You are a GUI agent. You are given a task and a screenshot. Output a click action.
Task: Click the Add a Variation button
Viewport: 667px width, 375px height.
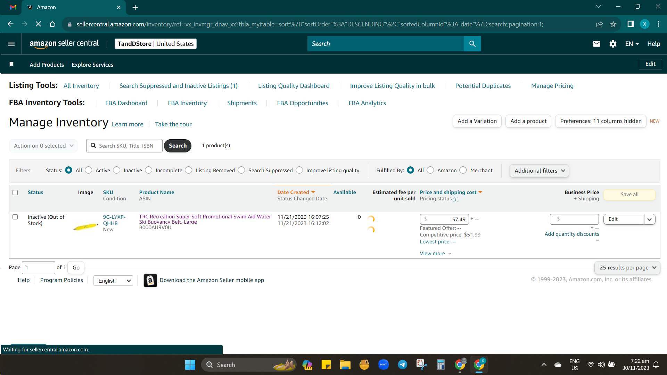pyautogui.click(x=477, y=121)
